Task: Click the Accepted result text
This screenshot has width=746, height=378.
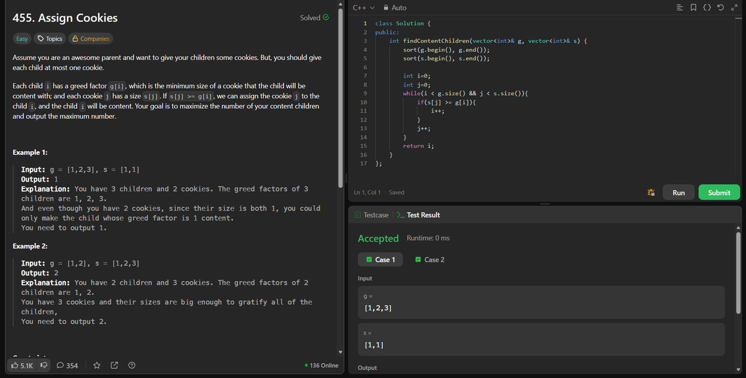Action: [378, 238]
